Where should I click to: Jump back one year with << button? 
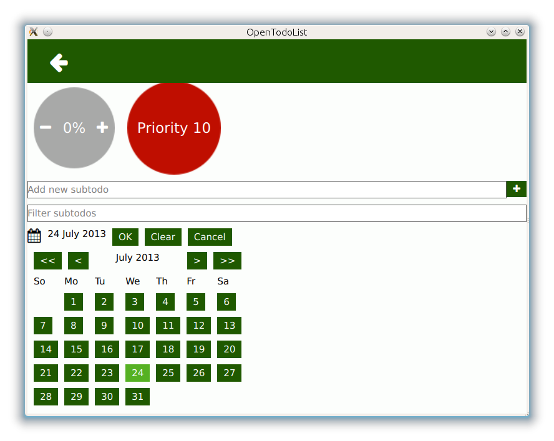[x=47, y=261]
